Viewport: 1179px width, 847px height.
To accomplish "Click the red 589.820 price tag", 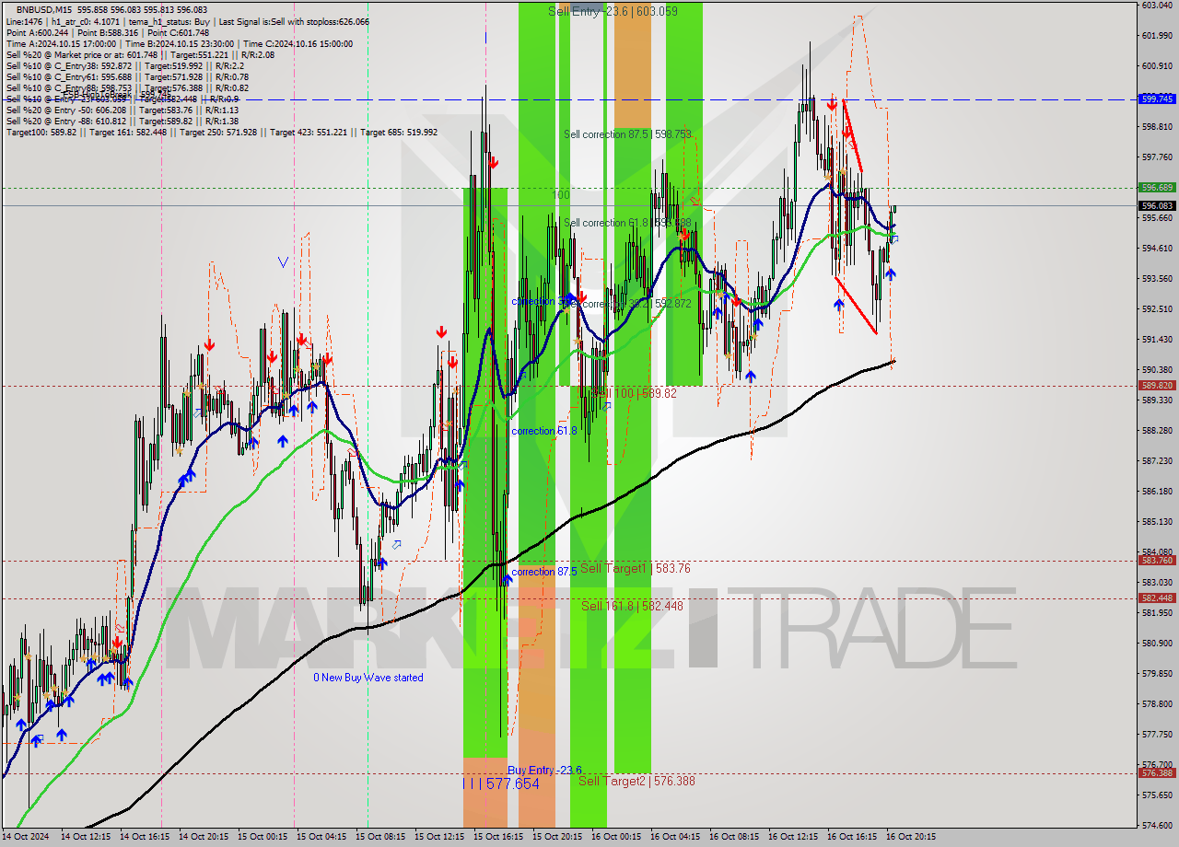I will pyautogui.click(x=1157, y=386).
